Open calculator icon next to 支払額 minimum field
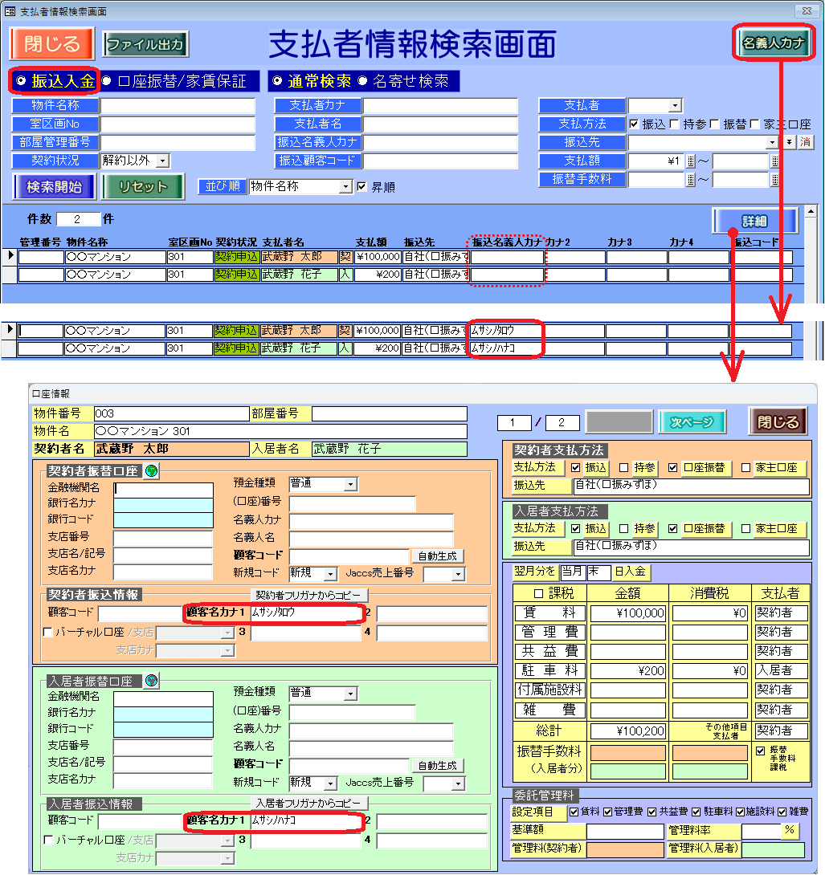 pos(691,161)
